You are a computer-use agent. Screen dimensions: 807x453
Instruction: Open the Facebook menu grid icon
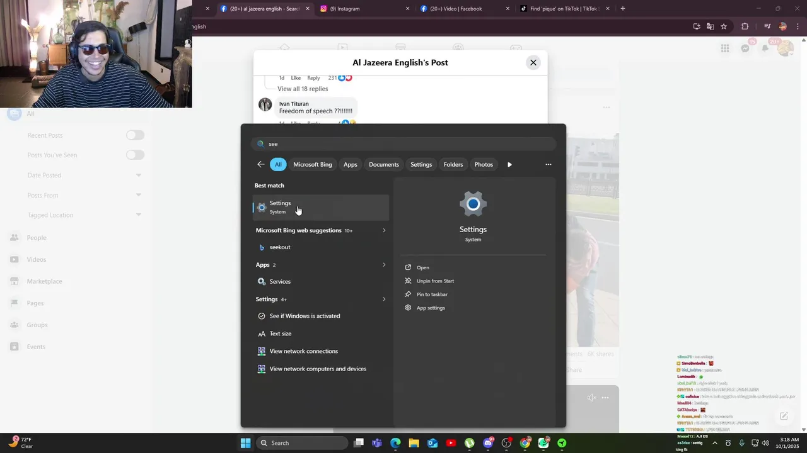(x=725, y=48)
